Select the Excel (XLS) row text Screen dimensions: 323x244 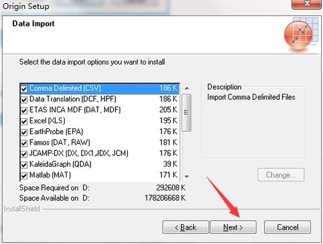tap(47, 121)
